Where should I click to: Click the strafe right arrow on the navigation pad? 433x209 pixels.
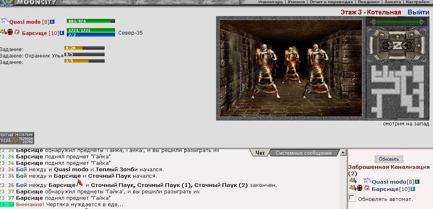coord(418,45)
